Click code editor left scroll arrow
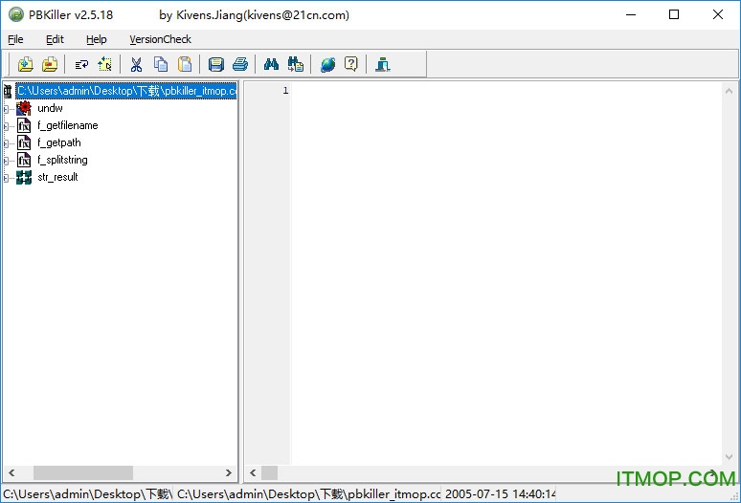Viewport: 741px width, 503px height. pos(253,472)
